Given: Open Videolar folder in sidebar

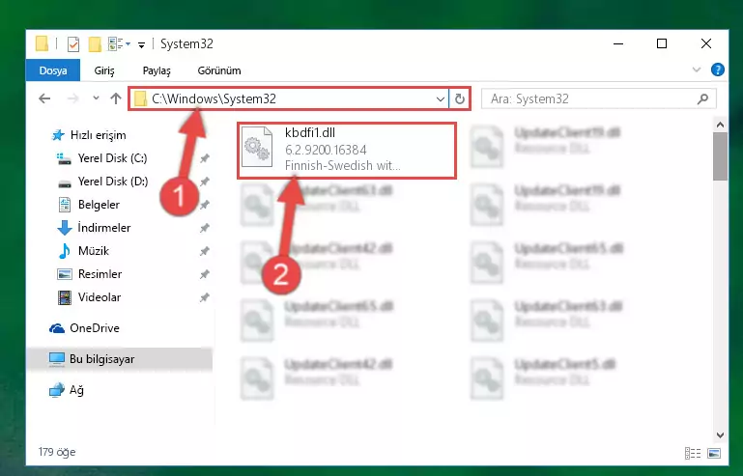Looking at the screenshot, I should pyautogui.click(x=100, y=297).
